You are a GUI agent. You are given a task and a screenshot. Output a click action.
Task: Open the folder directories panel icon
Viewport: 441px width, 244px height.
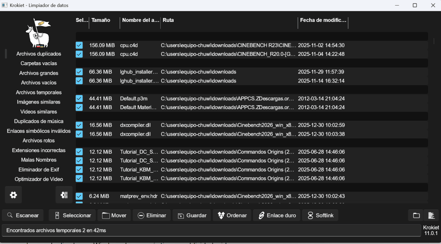pos(416,215)
